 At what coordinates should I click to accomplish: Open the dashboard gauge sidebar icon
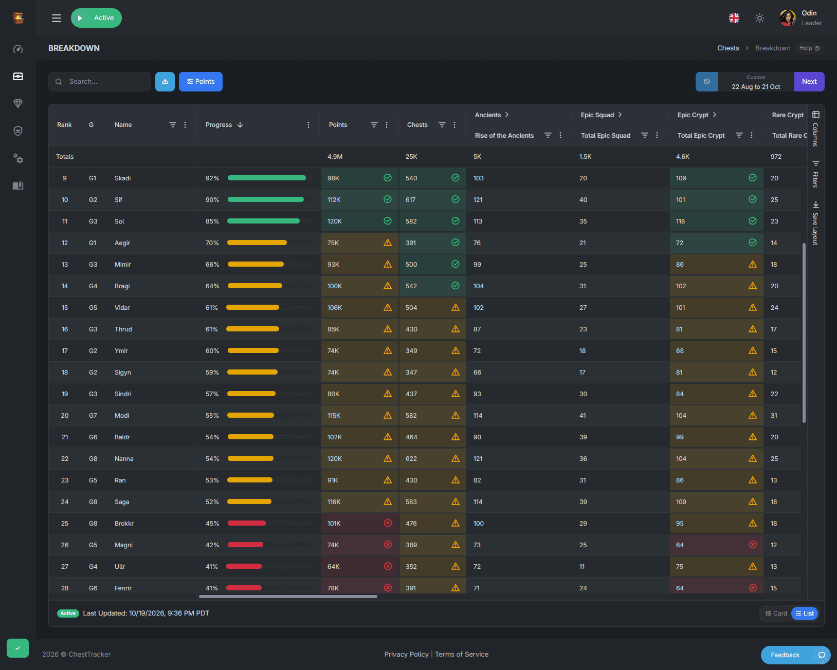[18, 49]
